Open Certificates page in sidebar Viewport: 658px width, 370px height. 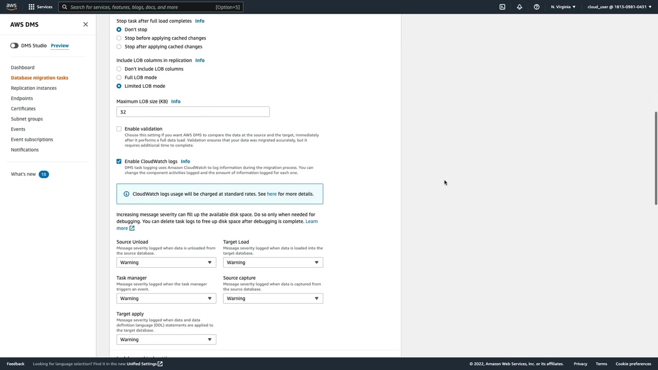(x=23, y=108)
